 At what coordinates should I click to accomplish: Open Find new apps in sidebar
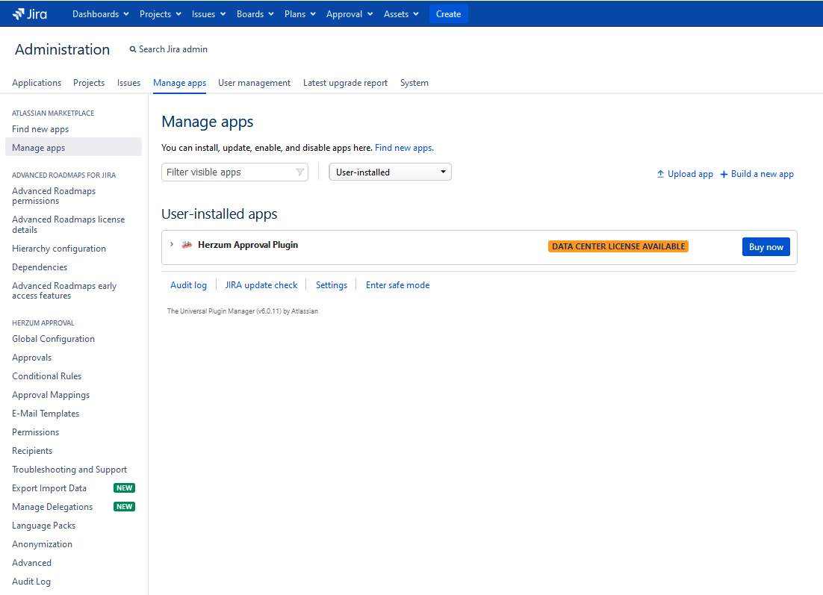pos(40,129)
